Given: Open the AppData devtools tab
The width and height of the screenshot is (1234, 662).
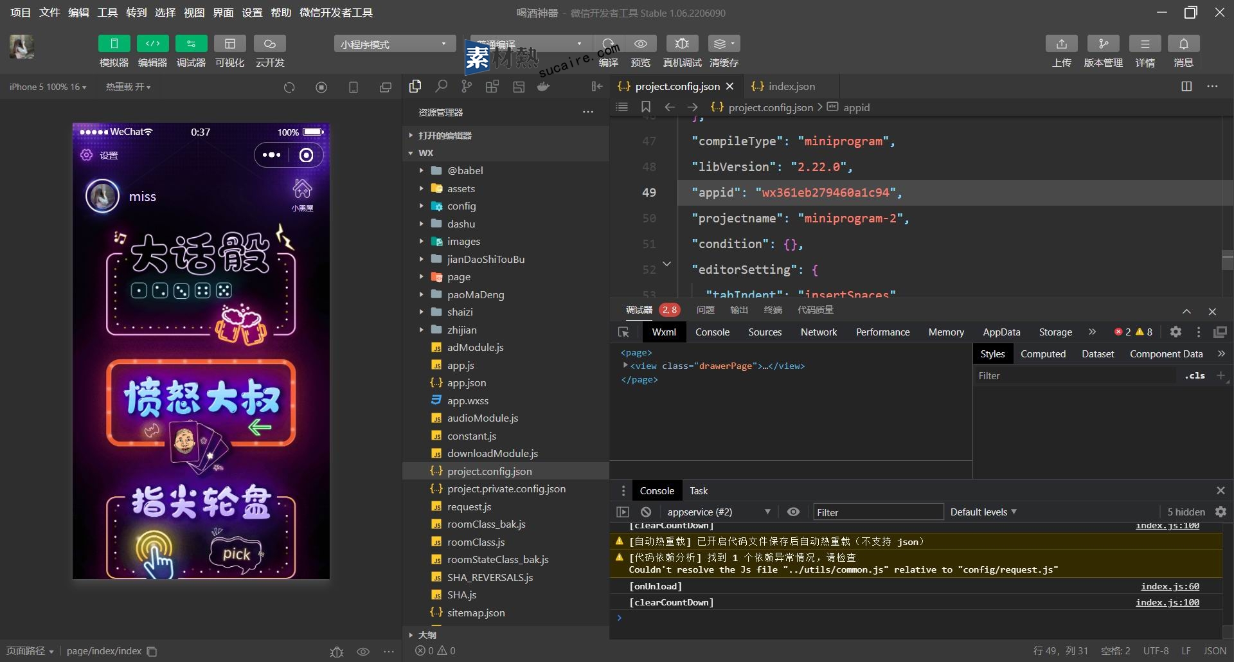Looking at the screenshot, I should (1001, 332).
